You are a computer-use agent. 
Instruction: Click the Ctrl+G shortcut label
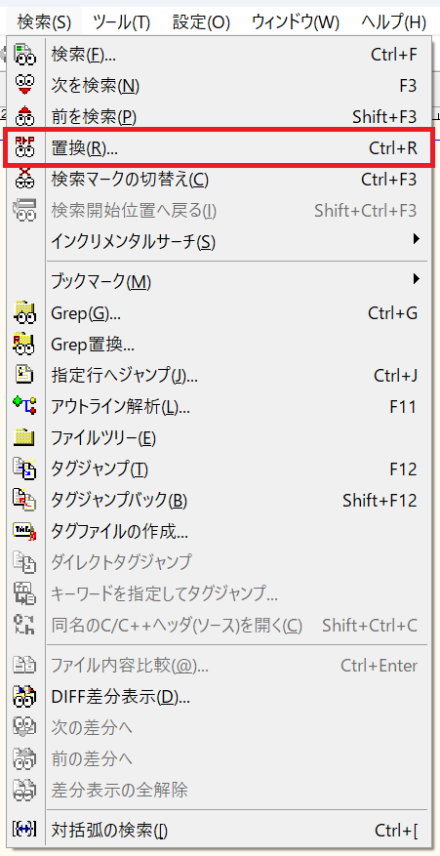pos(392,312)
